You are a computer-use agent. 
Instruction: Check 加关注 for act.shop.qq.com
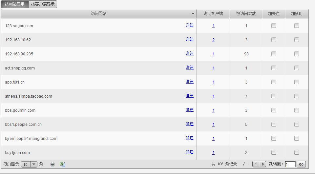coord(274,68)
